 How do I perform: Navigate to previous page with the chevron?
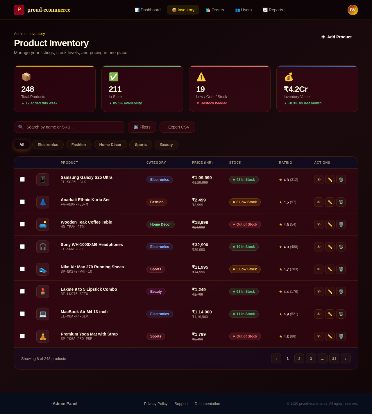click(276, 358)
